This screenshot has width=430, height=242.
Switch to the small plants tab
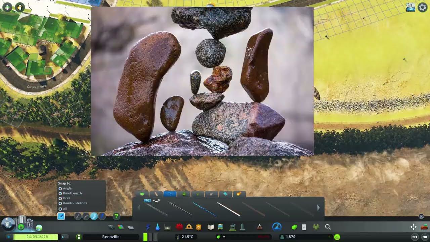pyautogui.click(x=198, y=194)
